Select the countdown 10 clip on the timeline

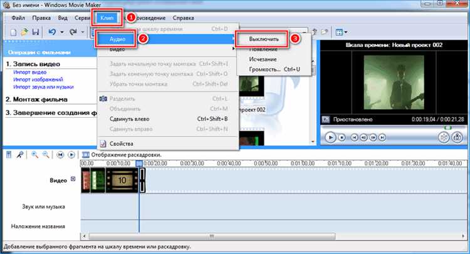(122, 180)
